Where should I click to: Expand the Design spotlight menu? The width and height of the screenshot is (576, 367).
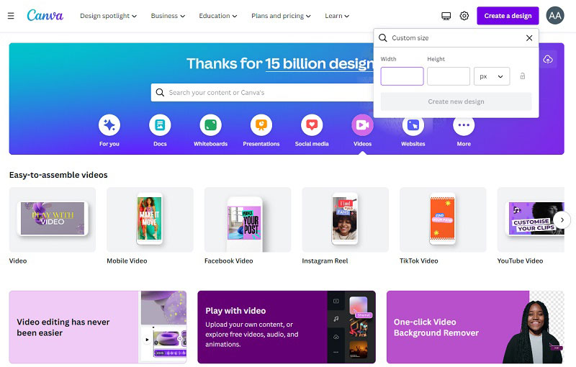pos(109,16)
